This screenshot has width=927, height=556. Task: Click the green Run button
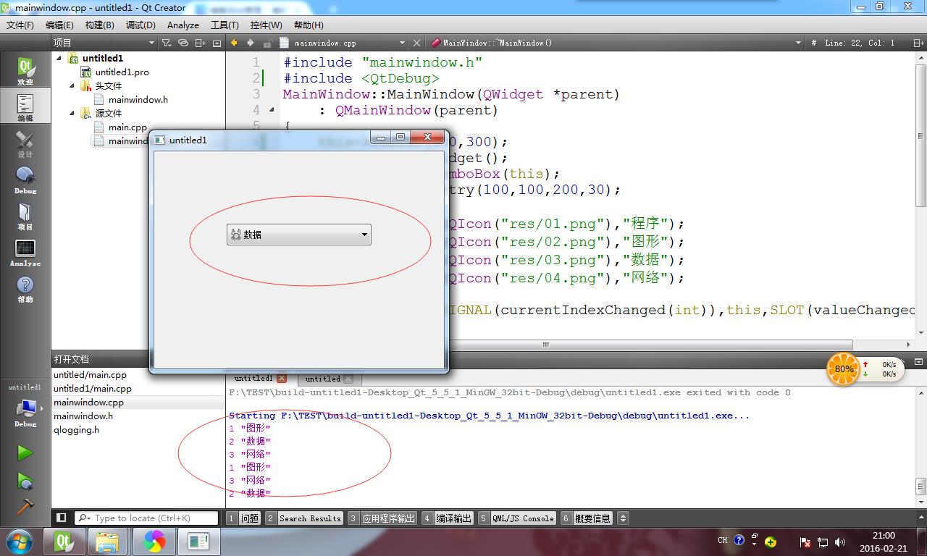pos(25,452)
